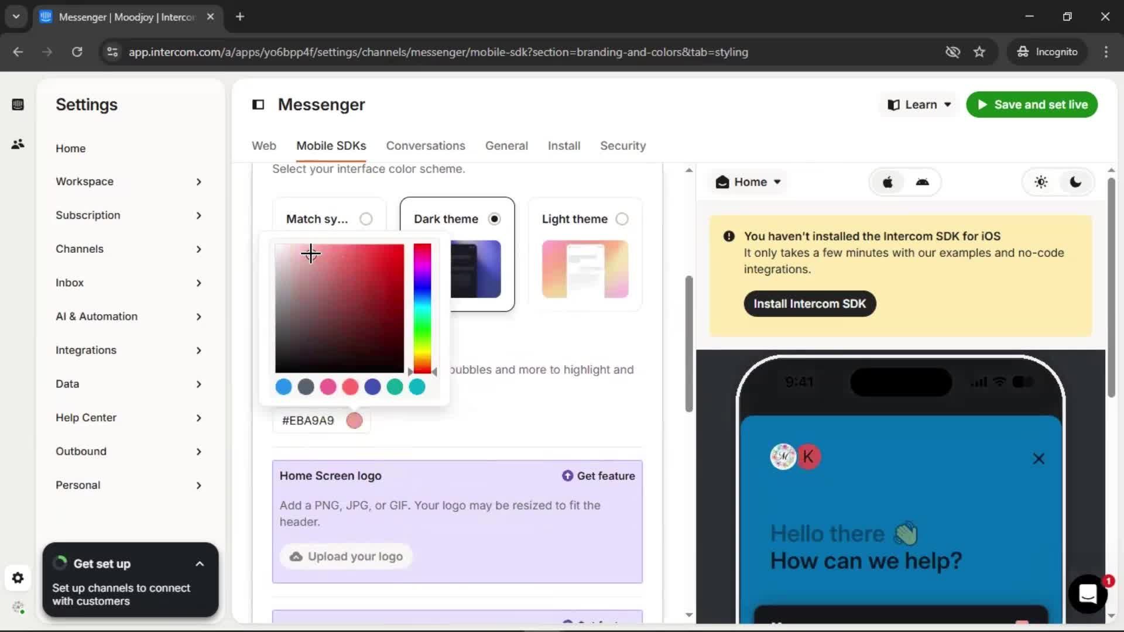Select Dark theme radio button

pos(495,219)
